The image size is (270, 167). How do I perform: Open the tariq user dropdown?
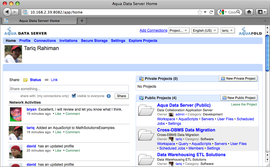point(227,30)
